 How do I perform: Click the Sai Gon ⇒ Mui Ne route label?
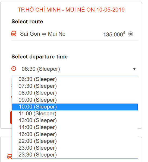point(43,34)
